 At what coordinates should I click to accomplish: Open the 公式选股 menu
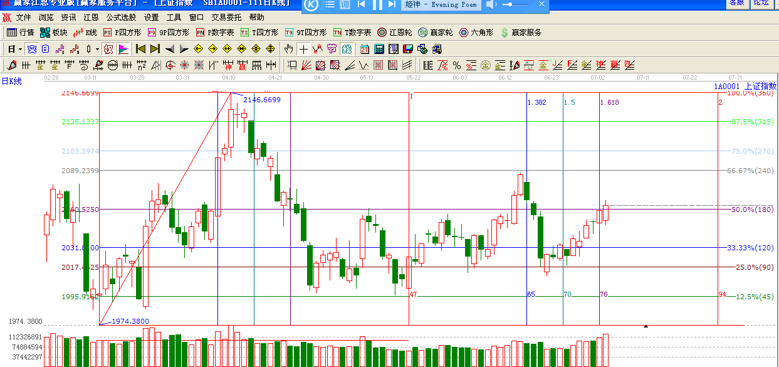(x=121, y=18)
